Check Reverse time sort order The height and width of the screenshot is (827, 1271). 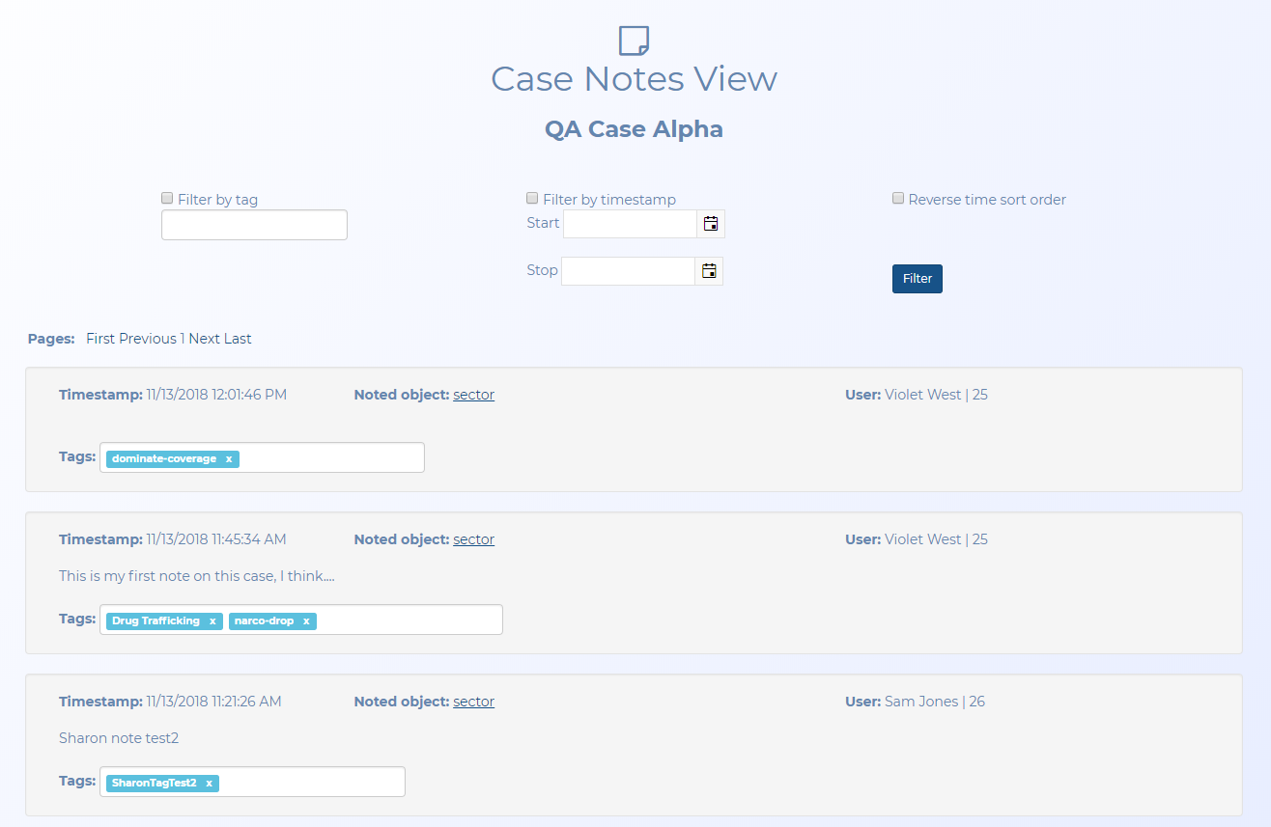click(898, 199)
